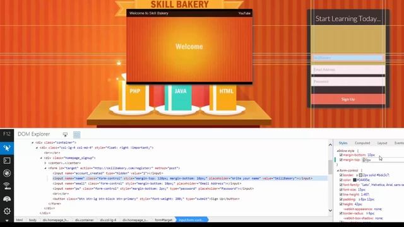Open the Network tool icon
Viewport: 404px width, 227px height.
(x=7, y=186)
